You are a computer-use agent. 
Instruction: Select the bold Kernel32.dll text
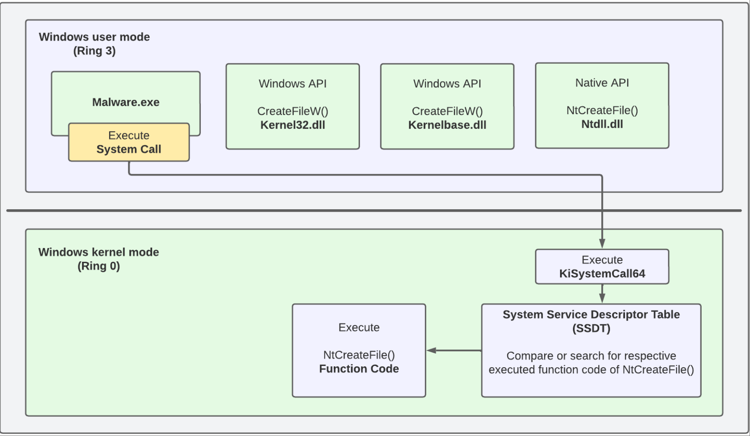[x=292, y=125]
